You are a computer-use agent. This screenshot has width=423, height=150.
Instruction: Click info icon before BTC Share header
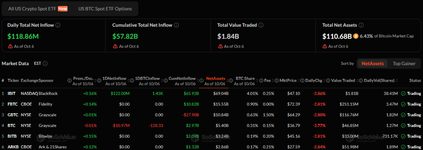[231, 81]
